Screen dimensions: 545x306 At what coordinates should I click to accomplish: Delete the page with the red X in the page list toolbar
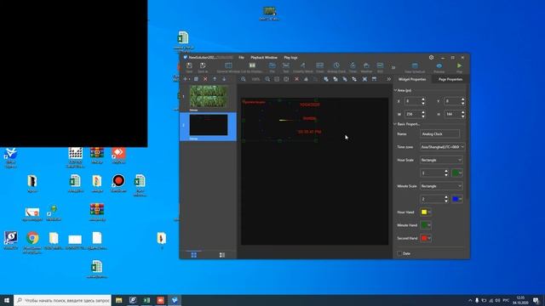click(x=205, y=79)
